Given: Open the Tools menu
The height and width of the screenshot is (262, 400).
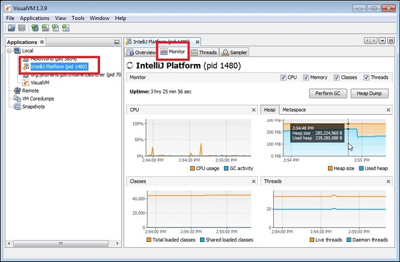Looking at the screenshot, I should (78, 18).
